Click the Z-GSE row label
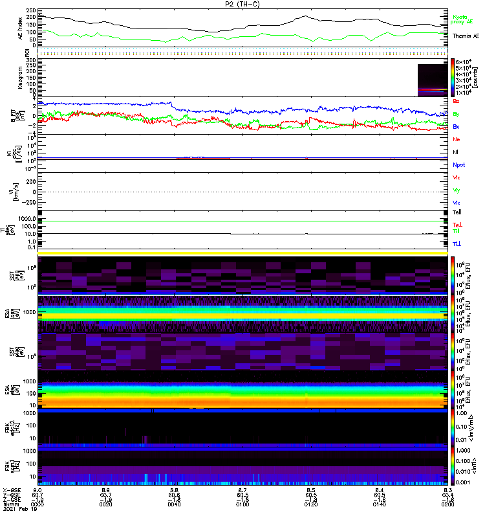The height and width of the screenshot is (518, 485). 12,499
